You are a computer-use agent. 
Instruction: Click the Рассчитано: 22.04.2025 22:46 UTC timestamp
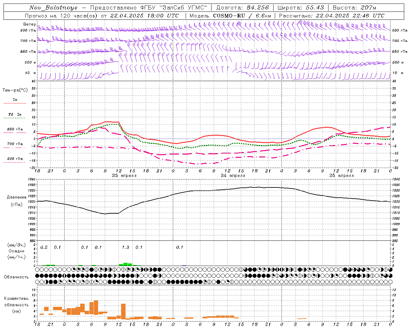[x=332, y=16]
